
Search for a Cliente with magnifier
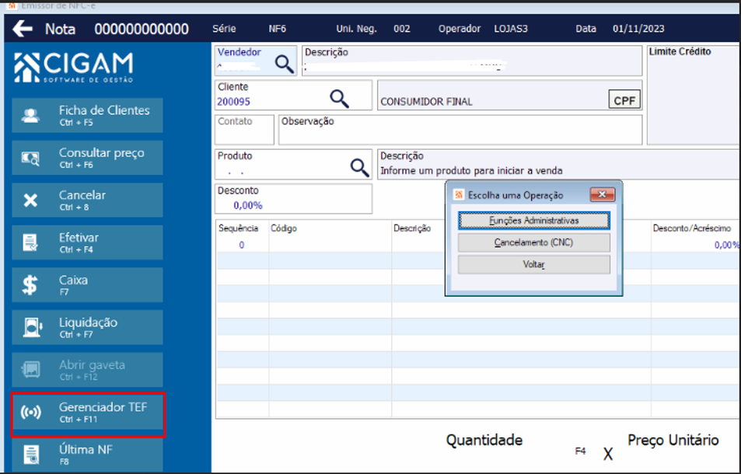tap(339, 98)
